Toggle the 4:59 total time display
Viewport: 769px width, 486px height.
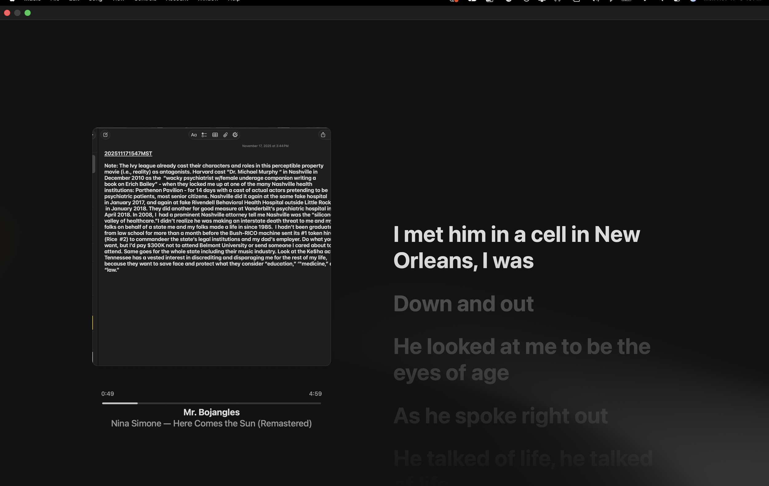point(315,394)
